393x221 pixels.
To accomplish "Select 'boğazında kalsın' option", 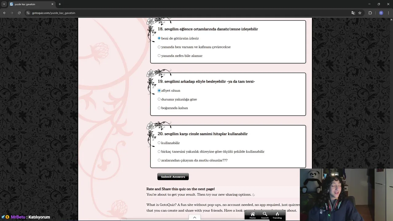I will (x=159, y=108).
